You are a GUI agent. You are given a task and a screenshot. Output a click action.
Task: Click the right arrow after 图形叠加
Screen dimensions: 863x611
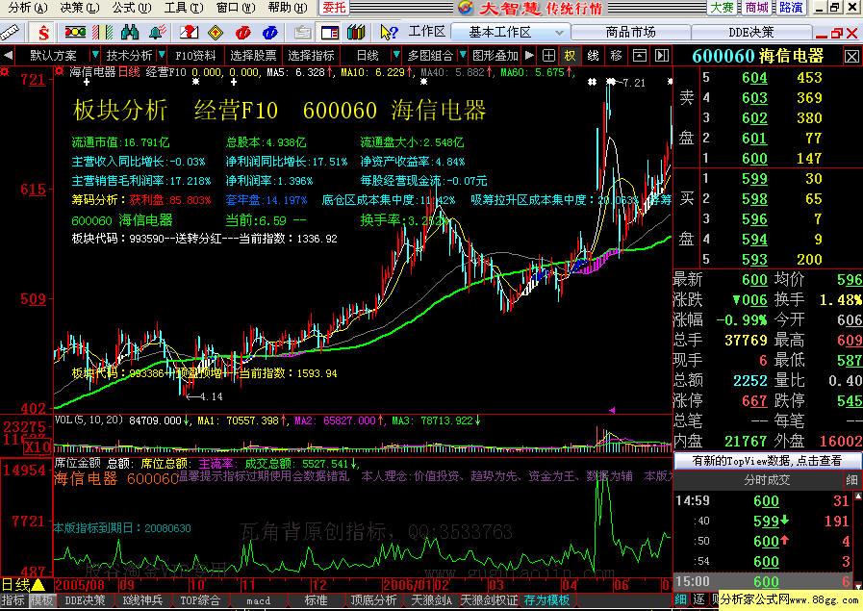click(x=529, y=55)
